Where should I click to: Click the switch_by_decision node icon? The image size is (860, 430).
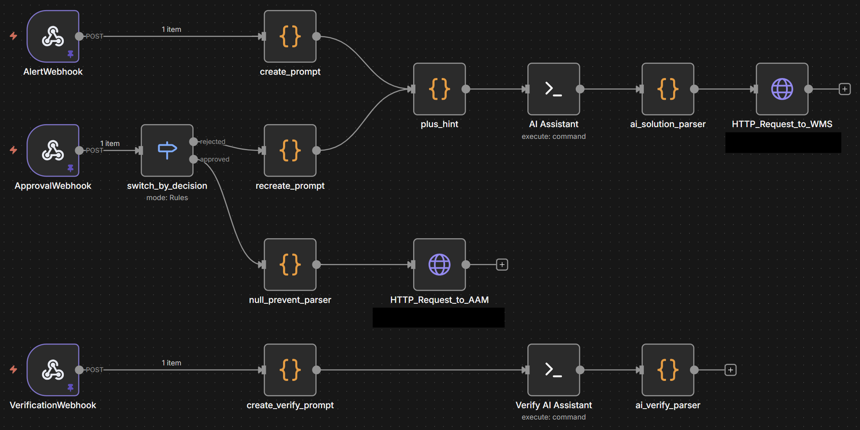[x=167, y=151]
